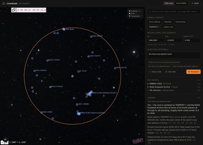Toggle the Exoplanets legend entry
This screenshot has width=203, height=145.
coord(135,16)
